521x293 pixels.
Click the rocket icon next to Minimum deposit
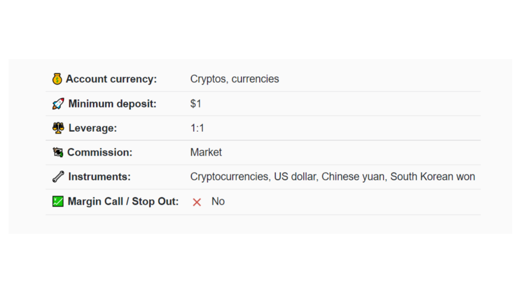58,104
